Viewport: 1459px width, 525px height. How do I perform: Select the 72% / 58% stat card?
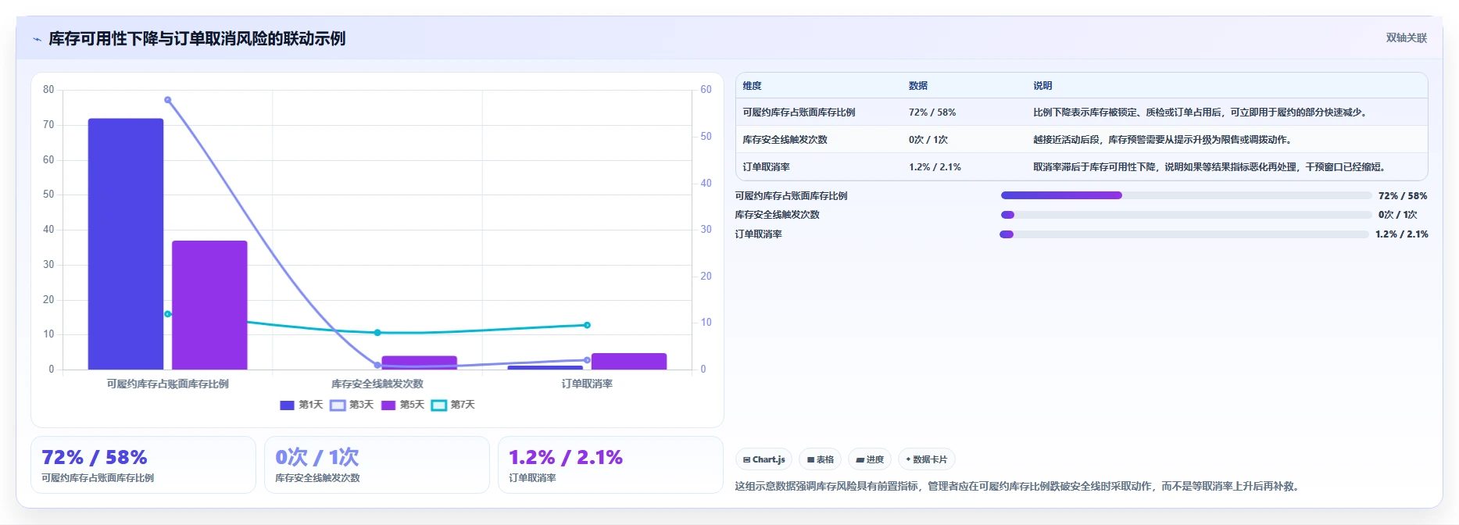[143, 465]
